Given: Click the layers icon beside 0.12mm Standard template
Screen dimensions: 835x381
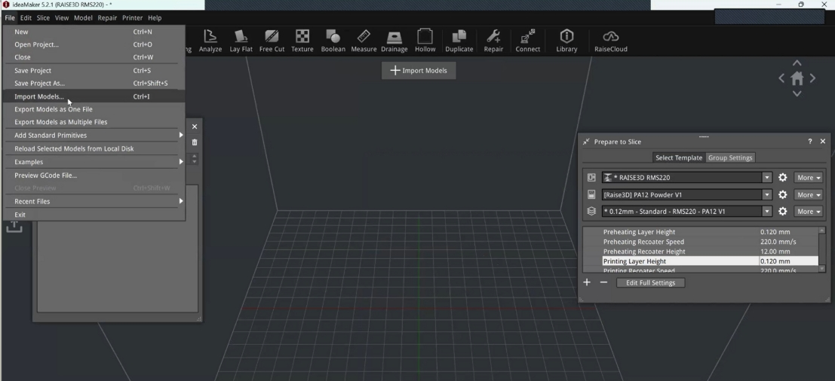Looking at the screenshot, I should coord(591,212).
